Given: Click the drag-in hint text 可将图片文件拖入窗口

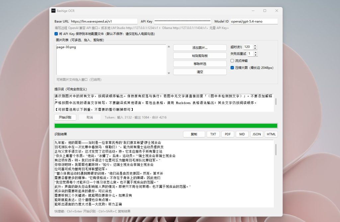Looking at the screenshot, I should click(79, 80).
